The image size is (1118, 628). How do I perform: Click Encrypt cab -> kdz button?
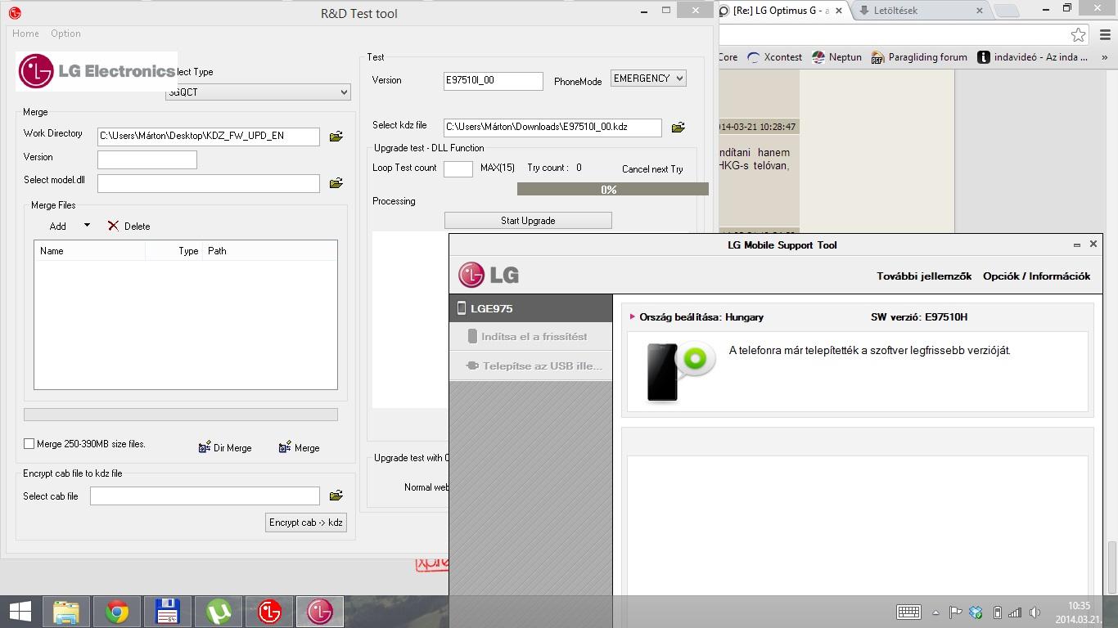[306, 523]
